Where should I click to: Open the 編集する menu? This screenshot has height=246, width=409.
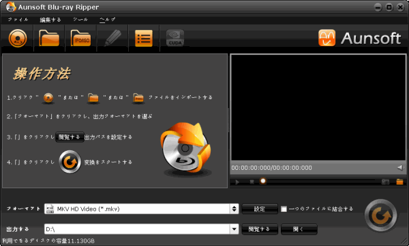[50, 20]
